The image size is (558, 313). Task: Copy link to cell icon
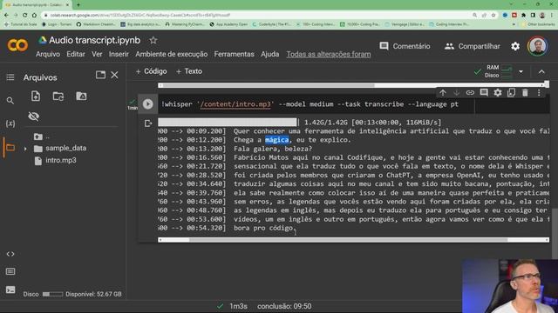[470, 93]
